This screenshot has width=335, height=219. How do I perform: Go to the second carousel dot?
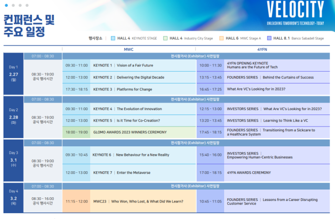[13, 5]
